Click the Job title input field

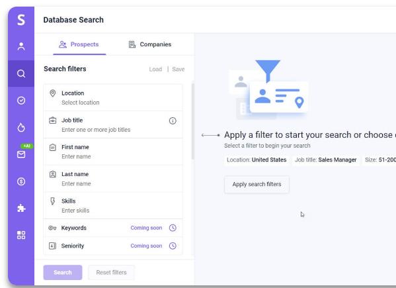click(113, 124)
